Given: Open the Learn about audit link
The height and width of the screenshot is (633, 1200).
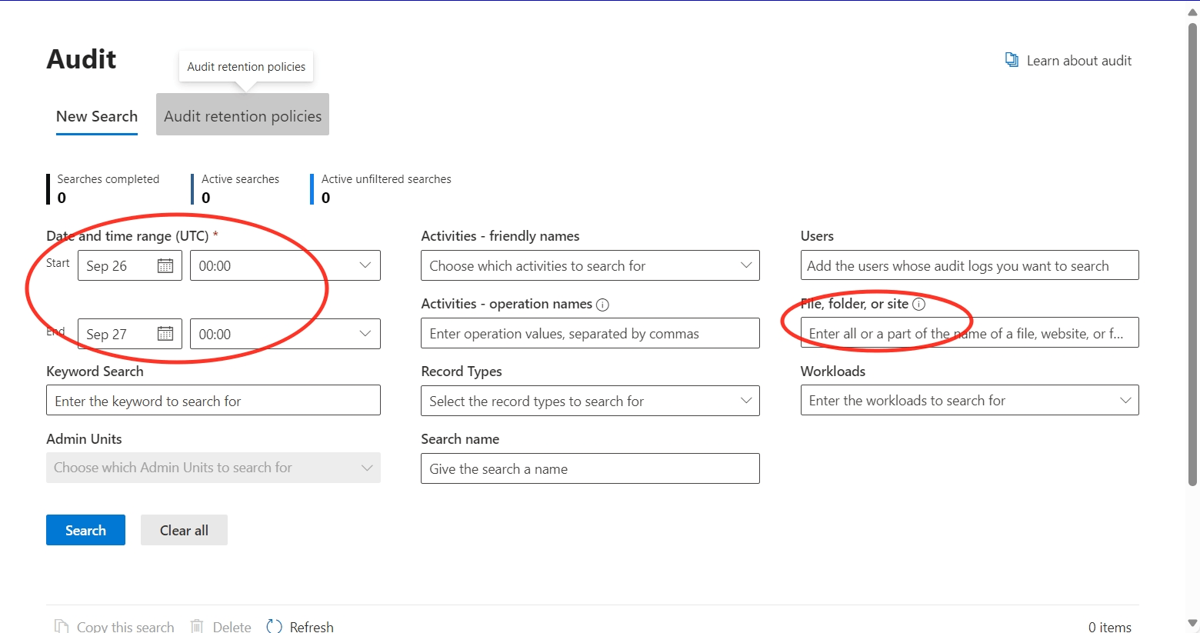Looking at the screenshot, I should tap(1078, 61).
